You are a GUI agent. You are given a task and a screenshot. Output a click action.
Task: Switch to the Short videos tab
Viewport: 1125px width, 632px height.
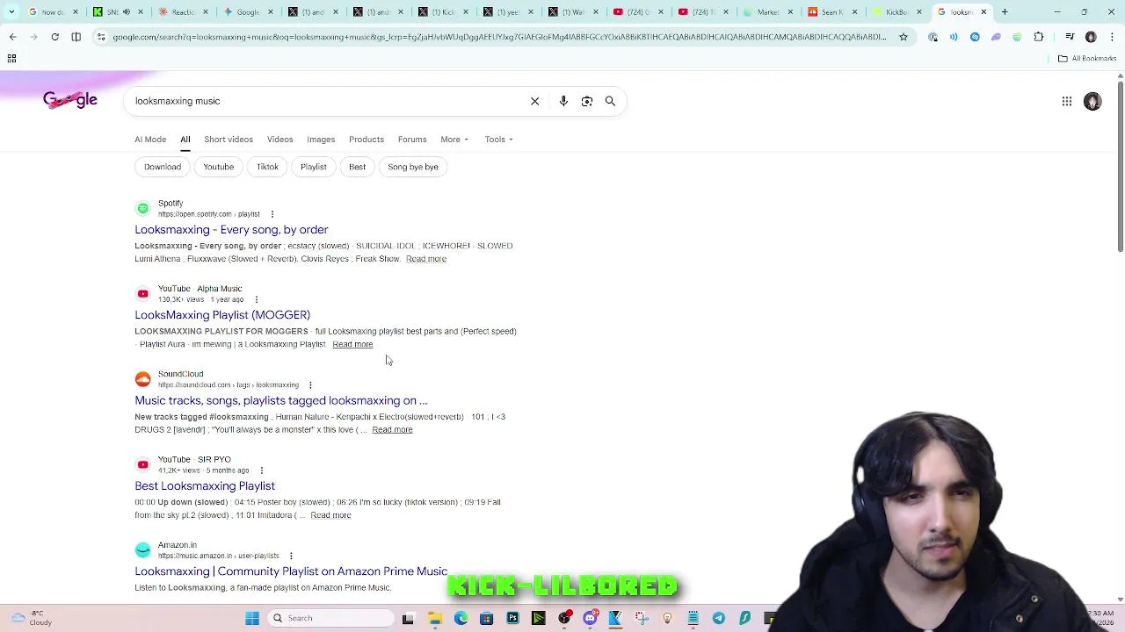(x=229, y=140)
